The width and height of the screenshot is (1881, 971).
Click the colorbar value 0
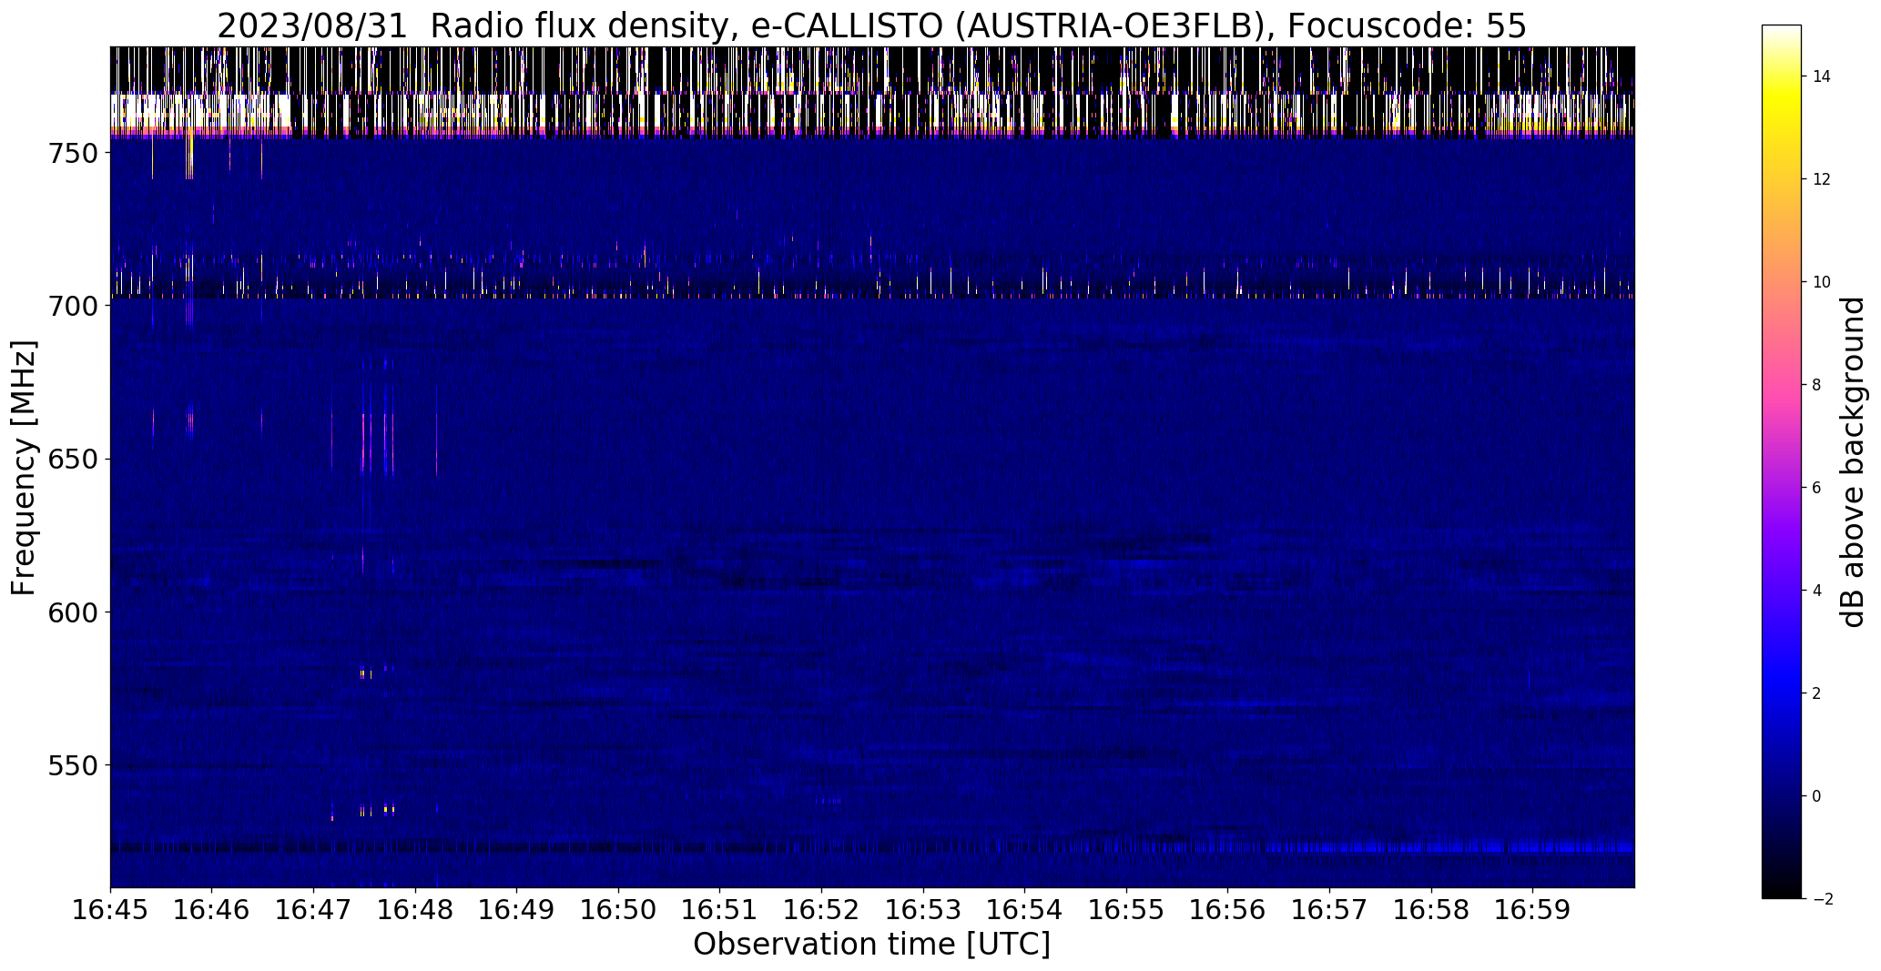[x=1817, y=796]
